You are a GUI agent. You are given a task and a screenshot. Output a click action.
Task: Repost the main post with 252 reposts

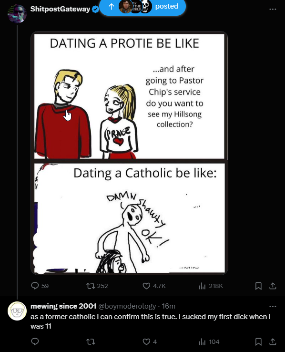tap(97, 286)
